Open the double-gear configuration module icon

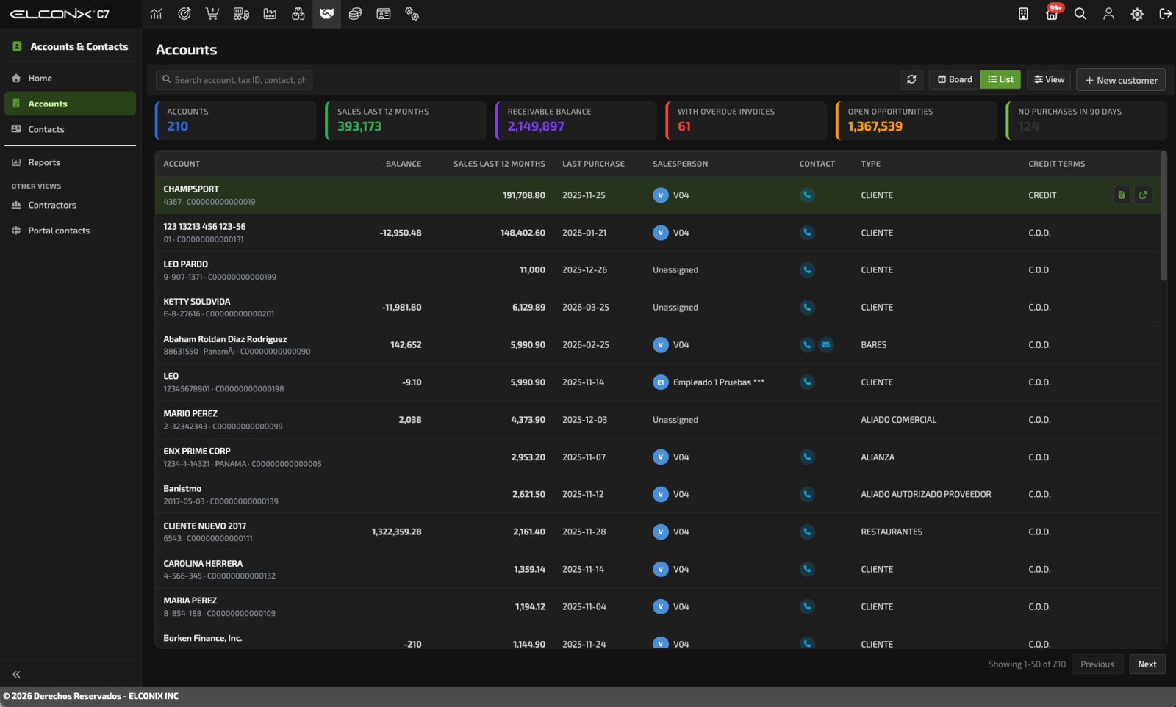(x=412, y=14)
